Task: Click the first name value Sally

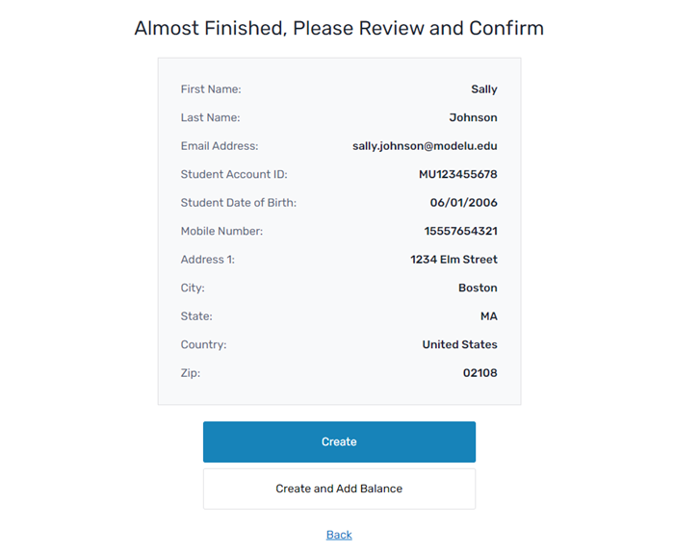Action: [x=483, y=89]
